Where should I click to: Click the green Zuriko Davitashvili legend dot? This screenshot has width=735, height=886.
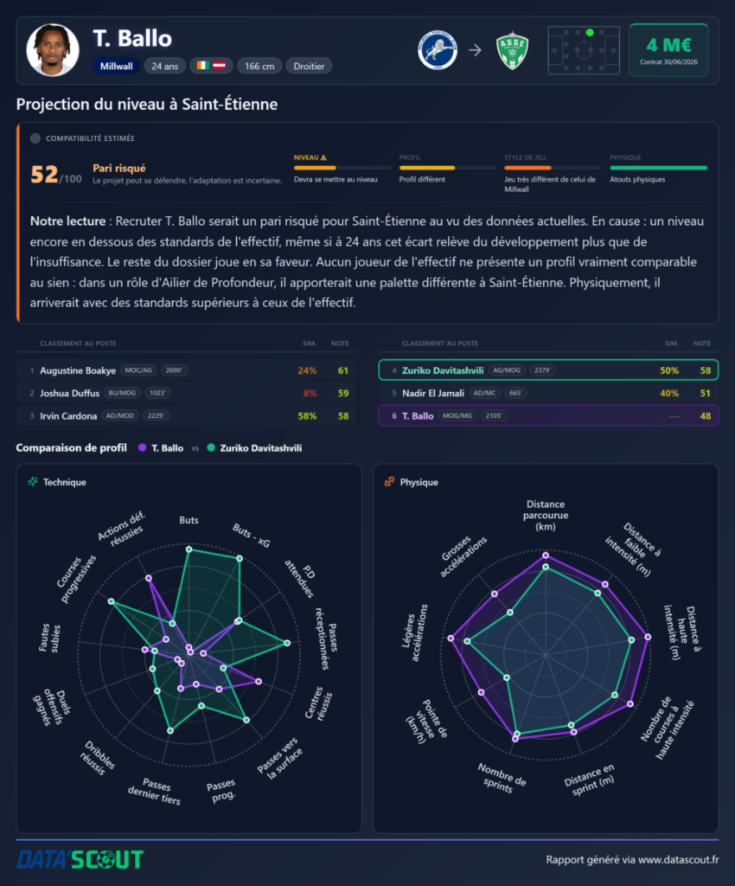[x=211, y=447]
